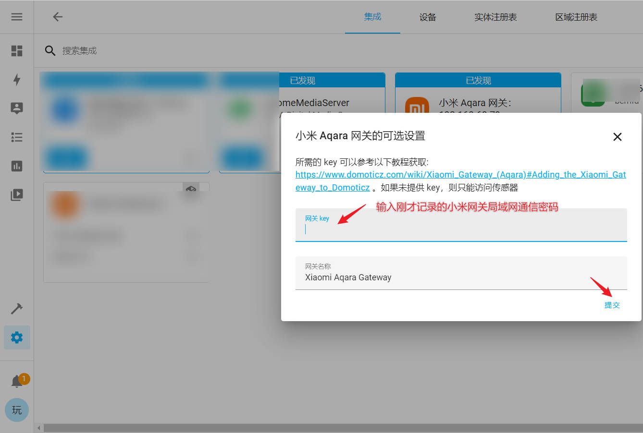Click the HomeMediaServer card title

tap(314, 103)
